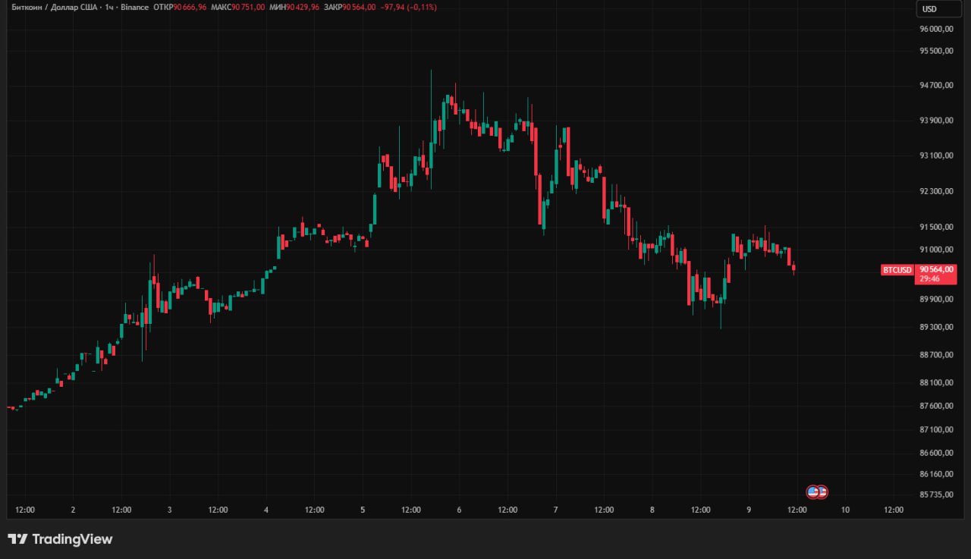Click date 10 on the time axis
The width and height of the screenshot is (971, 559).
[x=845, y=510]
